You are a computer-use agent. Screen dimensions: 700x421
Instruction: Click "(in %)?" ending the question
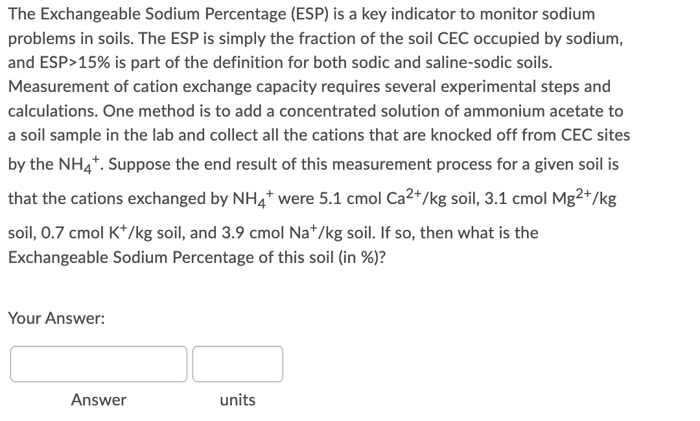(x=362, y=257)
